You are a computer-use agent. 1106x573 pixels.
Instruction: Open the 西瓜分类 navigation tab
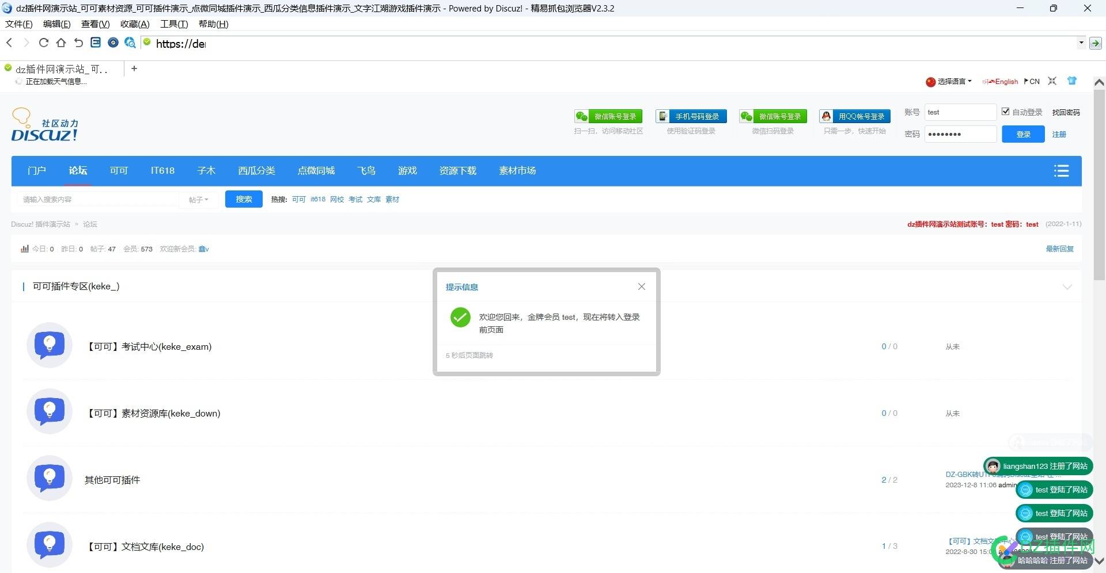[x=256, y=171]
